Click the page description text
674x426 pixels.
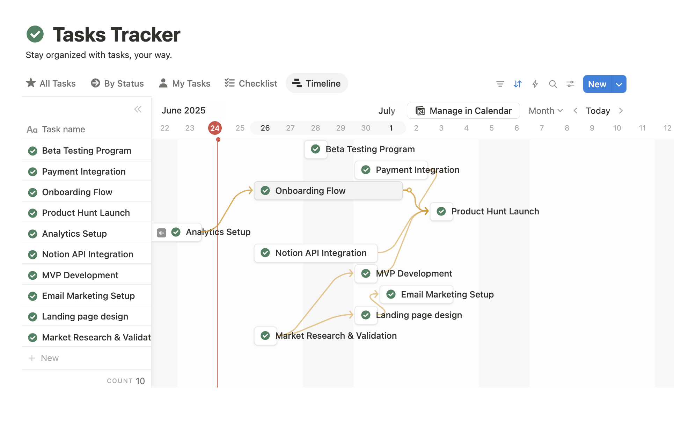pyautogui.click(x=99, y=55)
